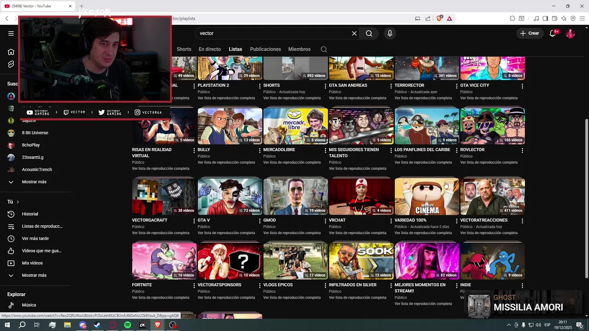Open the 8 Bit Universe subscription
Image resolution: width=589 pixels, height=331 pixels.
pyautogui.click(x=35, y=133)
